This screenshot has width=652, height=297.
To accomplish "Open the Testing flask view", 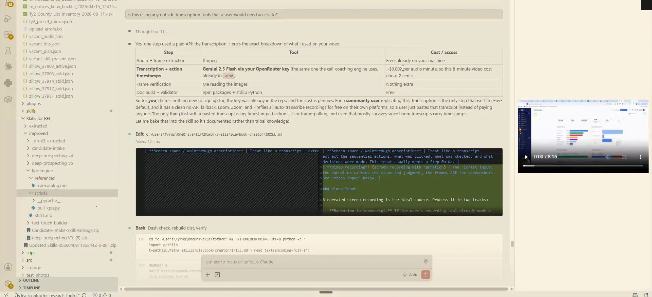I will [8, 51].
